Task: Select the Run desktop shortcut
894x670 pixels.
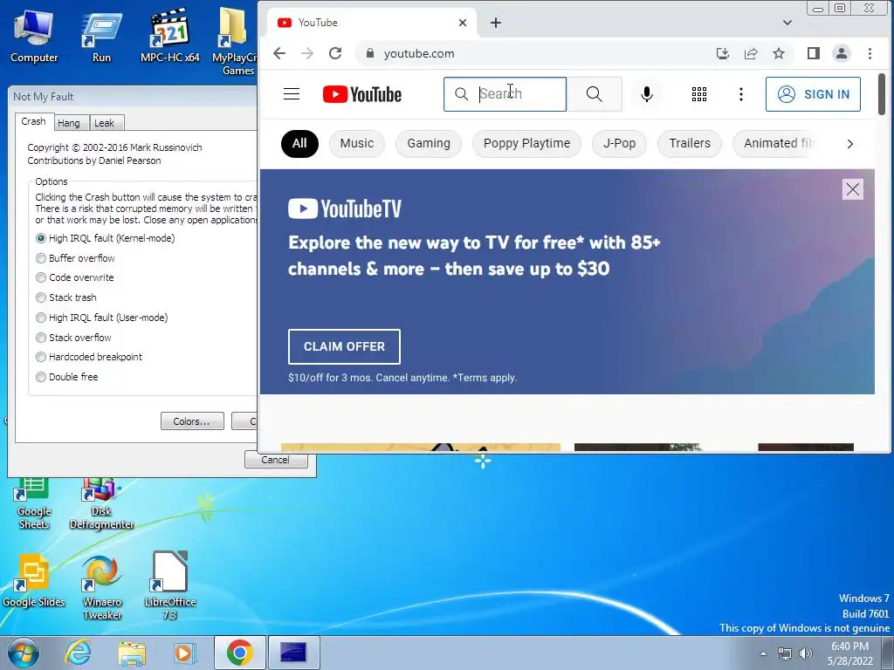Action: 101,37
